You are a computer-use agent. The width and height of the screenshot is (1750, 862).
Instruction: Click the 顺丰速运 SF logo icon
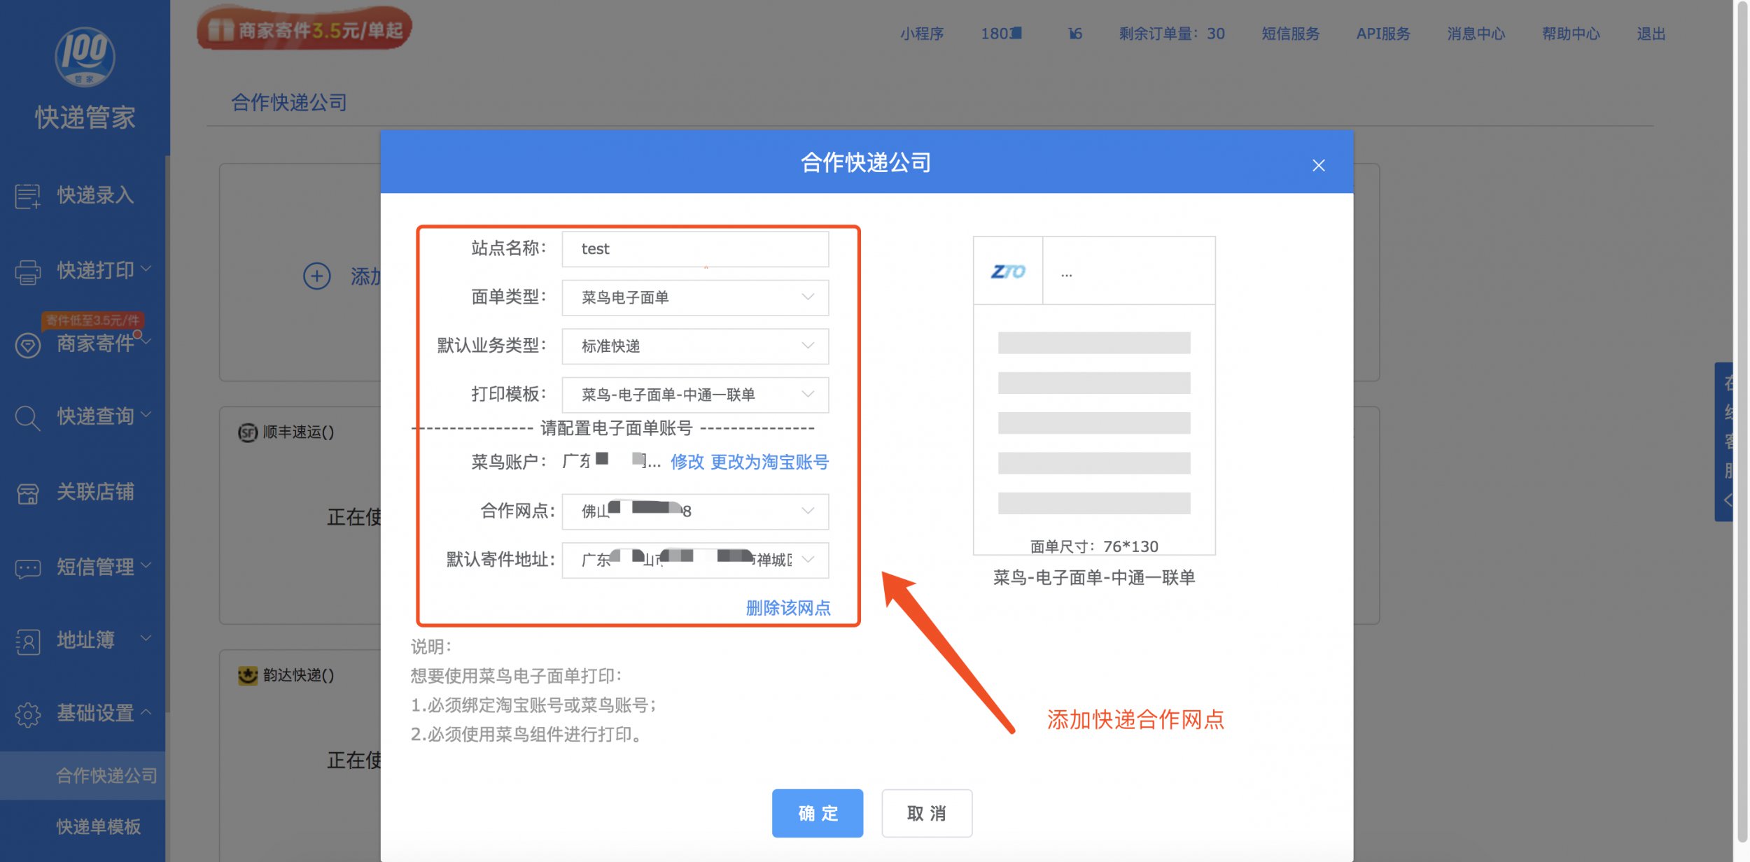(x=248, y=432)
